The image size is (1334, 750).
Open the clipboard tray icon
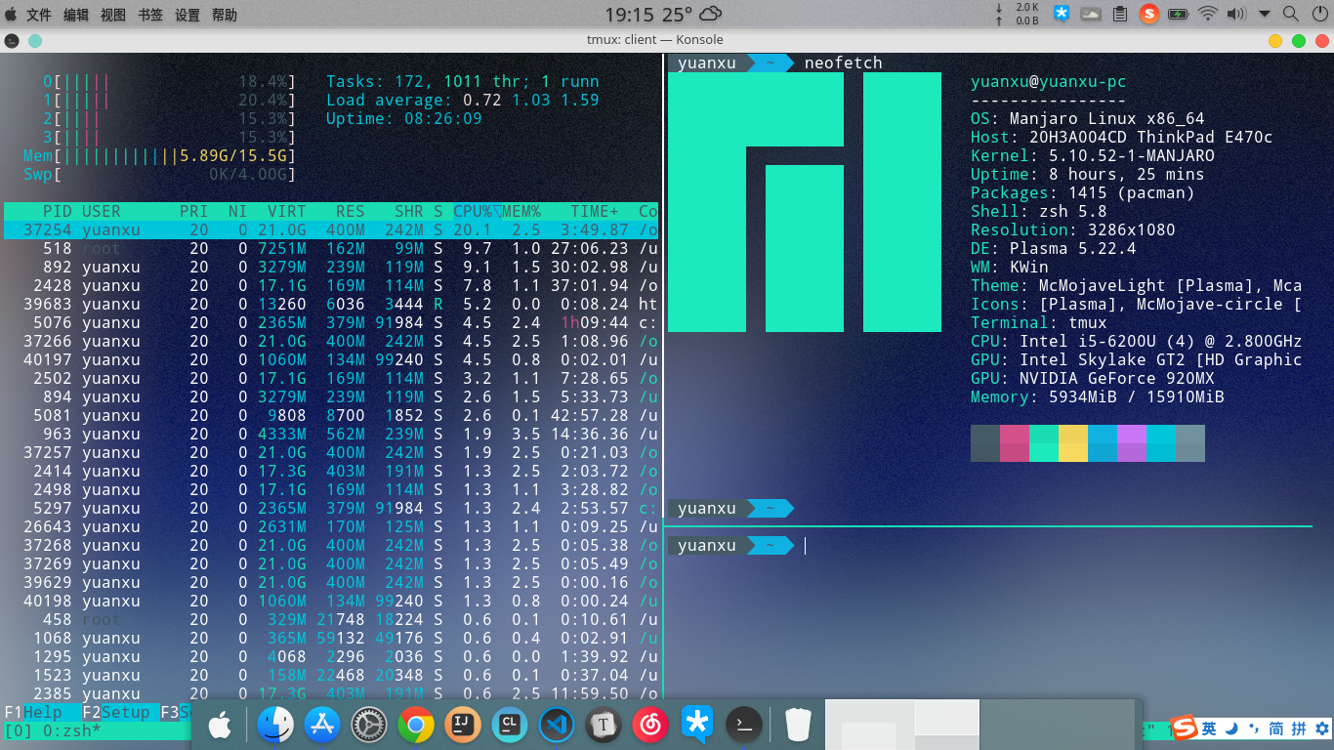click(x=1120, y=14)
